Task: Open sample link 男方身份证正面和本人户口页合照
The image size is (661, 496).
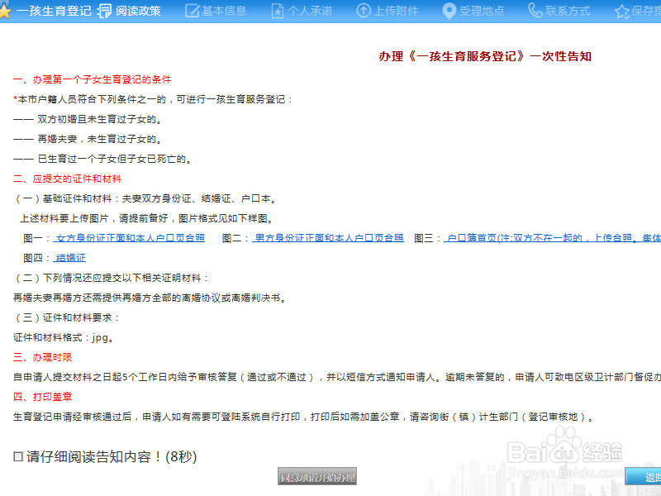Action: (x=328, y=238)
